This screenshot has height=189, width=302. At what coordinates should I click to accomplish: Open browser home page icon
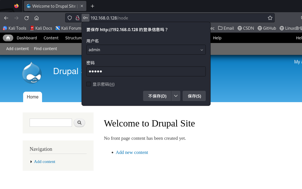coord(37,18)
